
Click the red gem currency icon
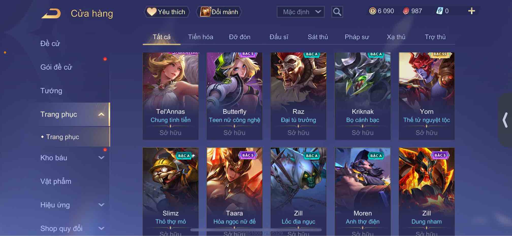point(406,11)
